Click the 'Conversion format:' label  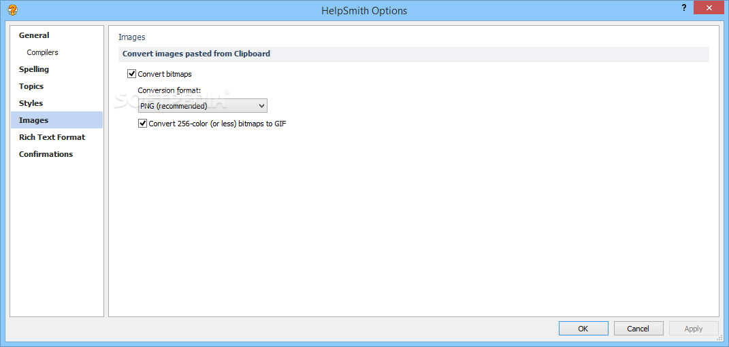[x=169, y=90]
